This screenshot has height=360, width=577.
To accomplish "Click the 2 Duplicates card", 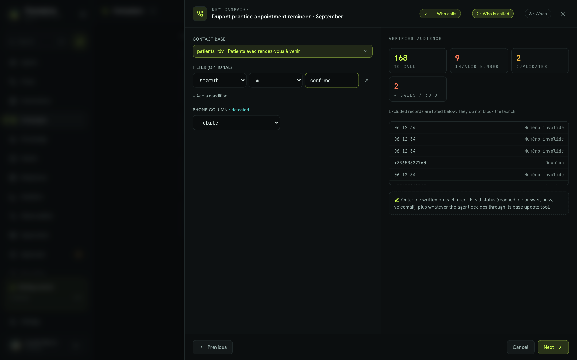I will (540, 61).
